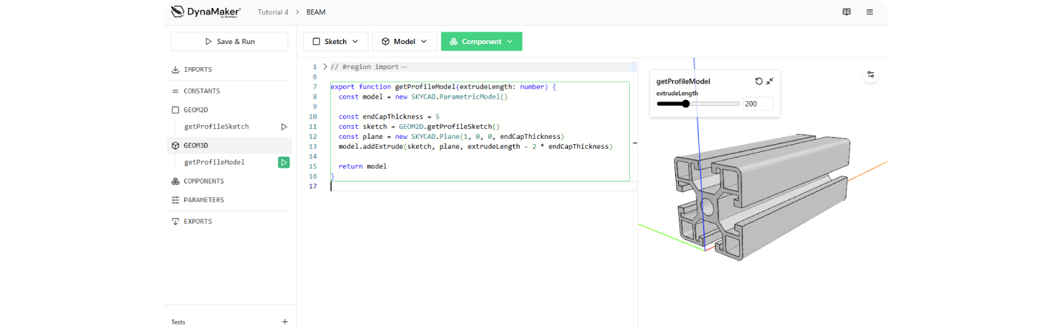Select the PARAMETERS section
Screen dimensions: 1053x329
coord(203,200)
